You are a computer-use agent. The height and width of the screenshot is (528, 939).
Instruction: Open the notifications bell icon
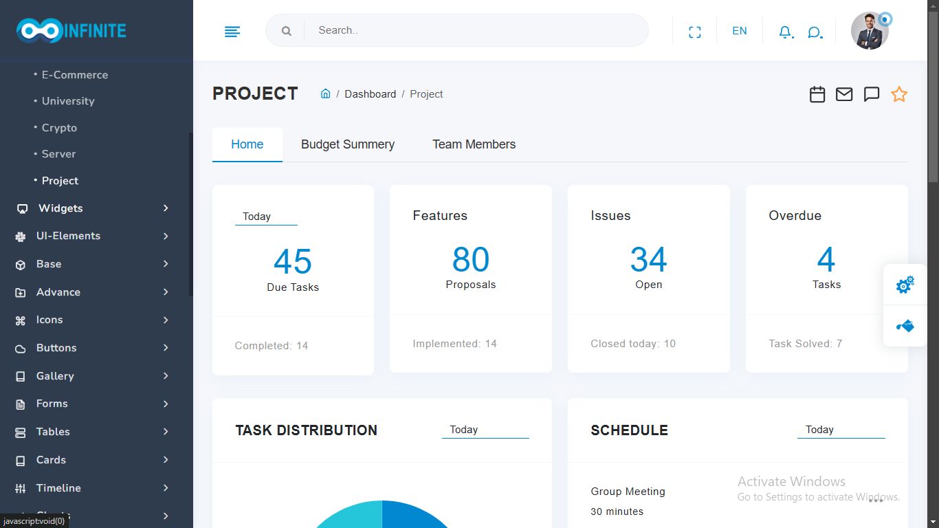(785, 32)
